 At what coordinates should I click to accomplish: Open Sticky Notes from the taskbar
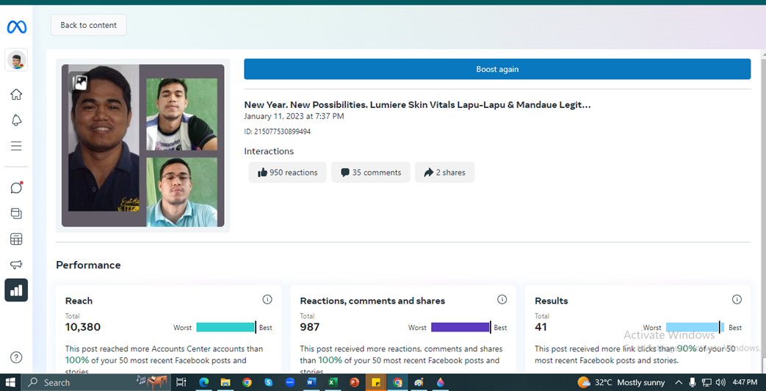coord(376,382)
